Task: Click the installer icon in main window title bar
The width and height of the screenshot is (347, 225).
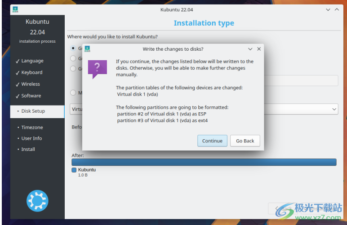Action: pos(15,9)
